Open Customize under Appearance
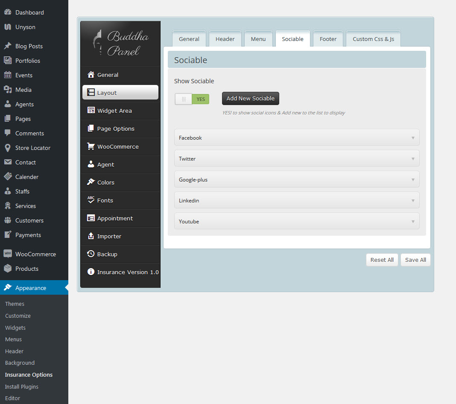This screenshot has height=404, width=456. point(18,316)
